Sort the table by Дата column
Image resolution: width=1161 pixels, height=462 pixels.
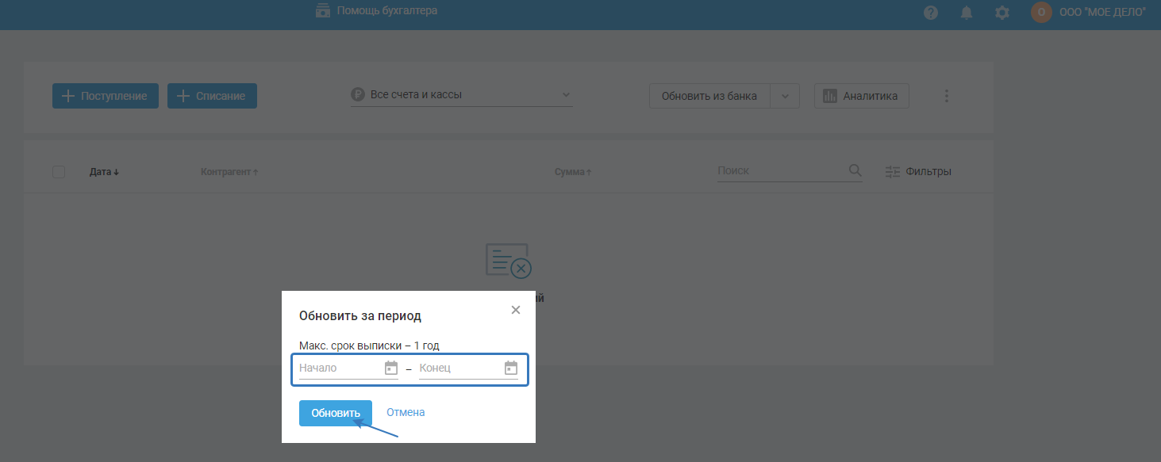pyautogui.click(x=104, y=172)
